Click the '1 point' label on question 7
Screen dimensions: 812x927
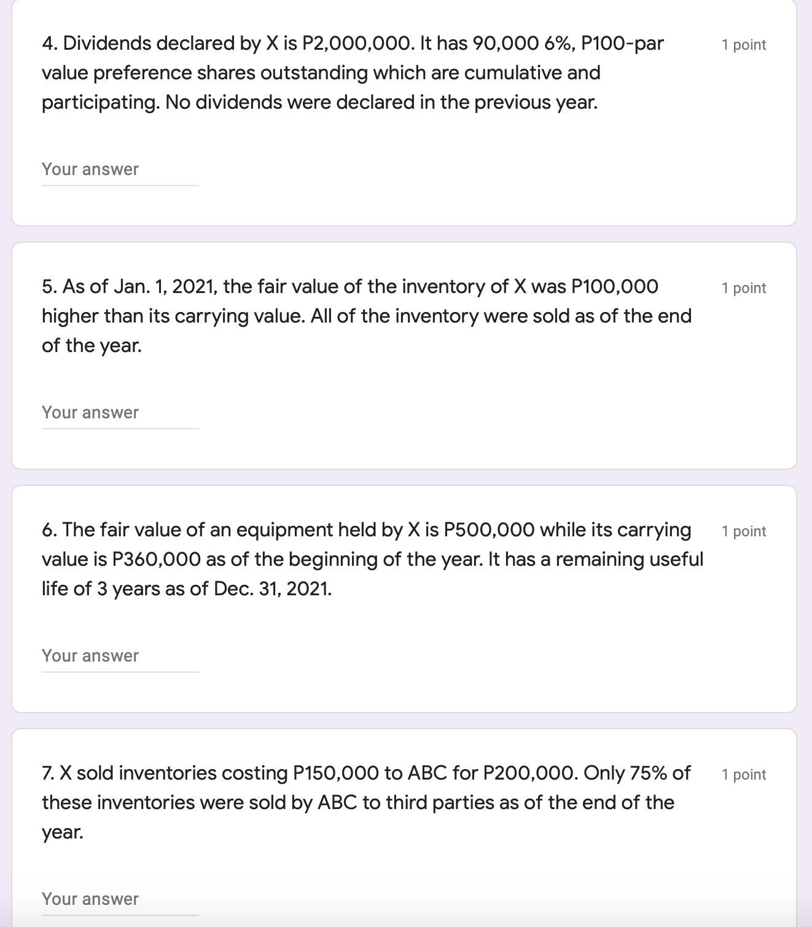coord(743,774)
